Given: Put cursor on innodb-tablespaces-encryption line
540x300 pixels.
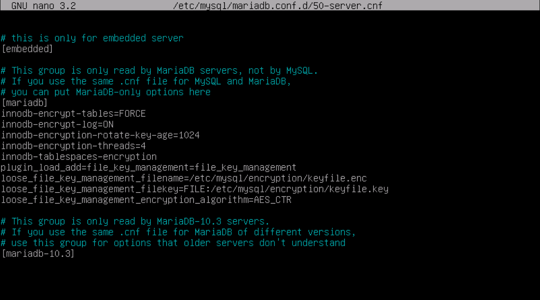Looking at the screenshot, I should tap(79, 157).
